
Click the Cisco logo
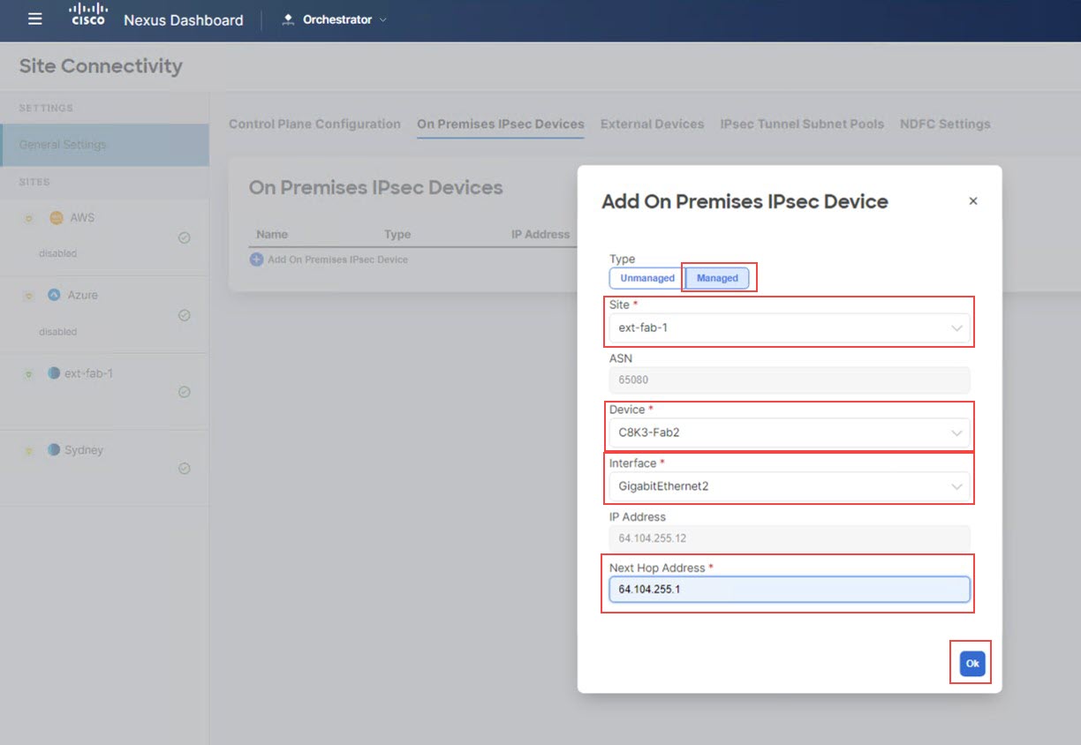pos(88,15)
